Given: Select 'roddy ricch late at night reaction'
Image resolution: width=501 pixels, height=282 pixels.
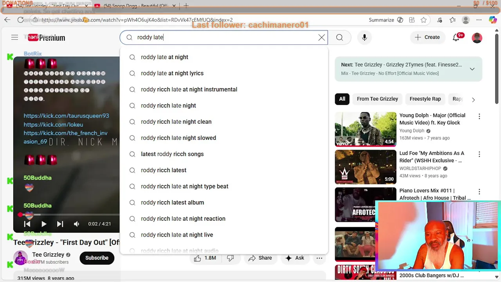Looking at the screenshot, I should coord(224,219).
